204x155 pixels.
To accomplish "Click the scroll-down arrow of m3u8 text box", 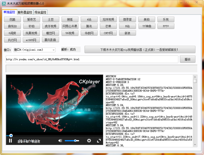I will click(x=195, y=145).
